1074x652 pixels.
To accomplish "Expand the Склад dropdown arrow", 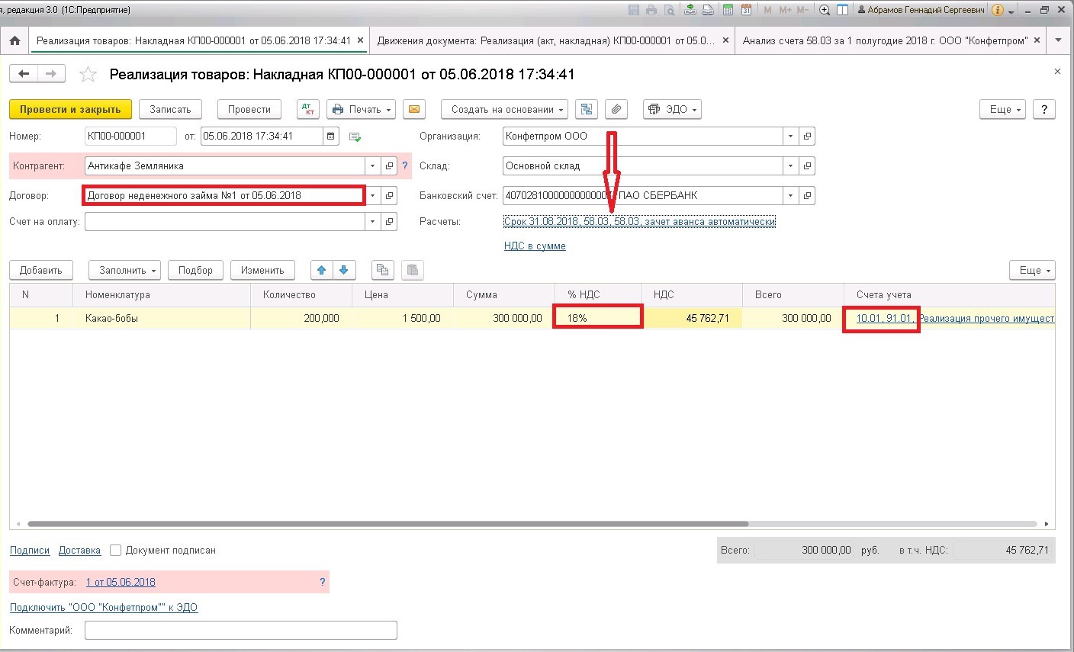I will tap(790, 165).
